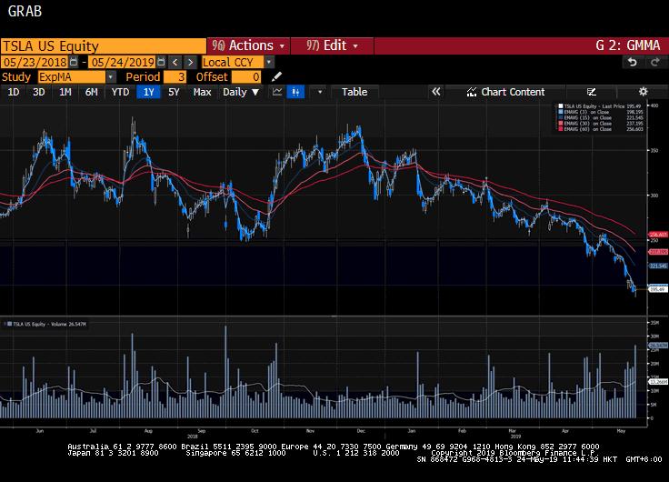669x482 pixels.
Task: Select the 1M time range
Action: 65,92
